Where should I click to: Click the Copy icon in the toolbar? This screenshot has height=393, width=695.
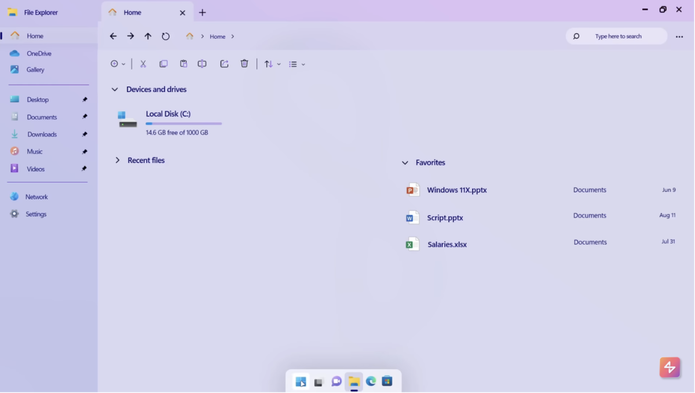[163, 64]
